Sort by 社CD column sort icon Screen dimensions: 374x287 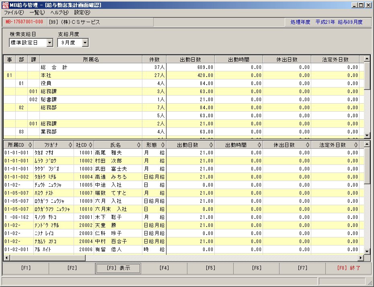coord(90,145)
